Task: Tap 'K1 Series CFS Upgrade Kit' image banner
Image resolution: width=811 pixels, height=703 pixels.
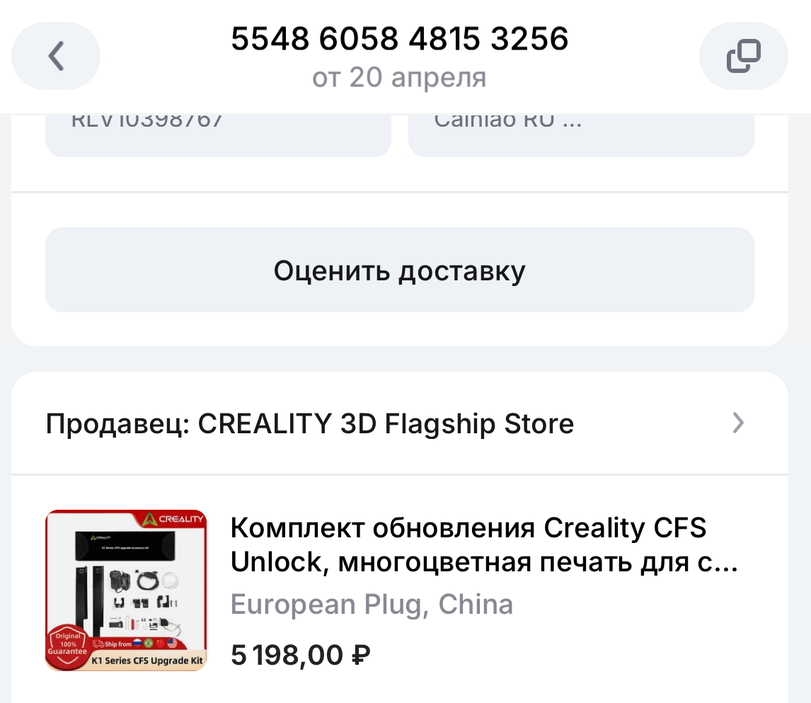Action: (x=147, y=661)
